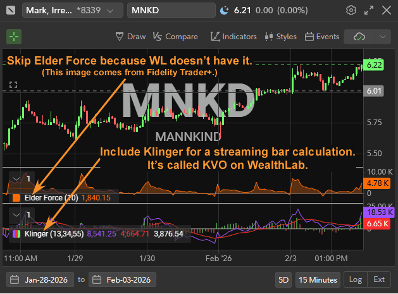Click the Klinger value 8,541.25
The width and height of the screenshot is (398, 294).
101,234
